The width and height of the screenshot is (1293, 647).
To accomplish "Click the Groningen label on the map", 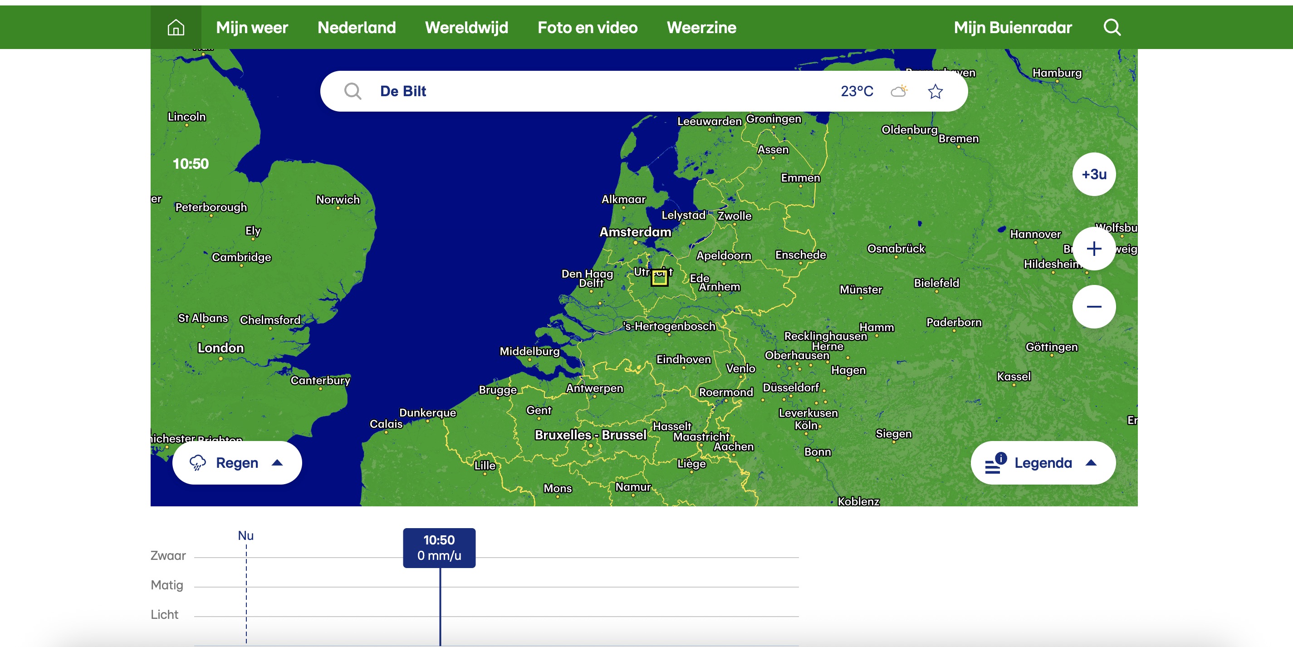I will (x=774, y=119).
